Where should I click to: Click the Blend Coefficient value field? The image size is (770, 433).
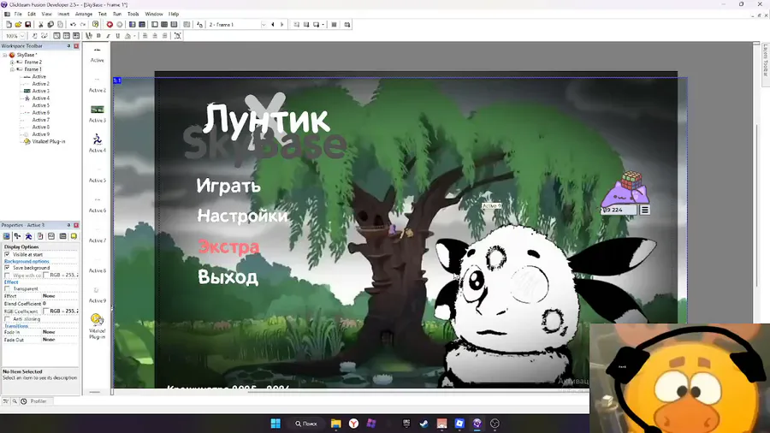pos(60,304)
